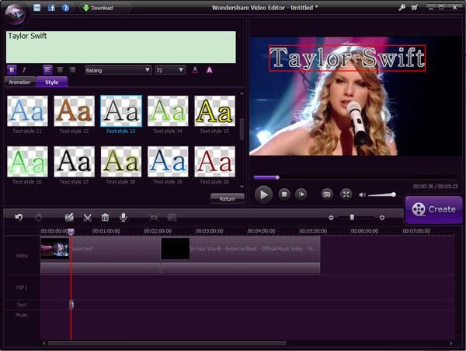Click the register key icon
Screen dimensions: 466x351
[x=402, y=8]
